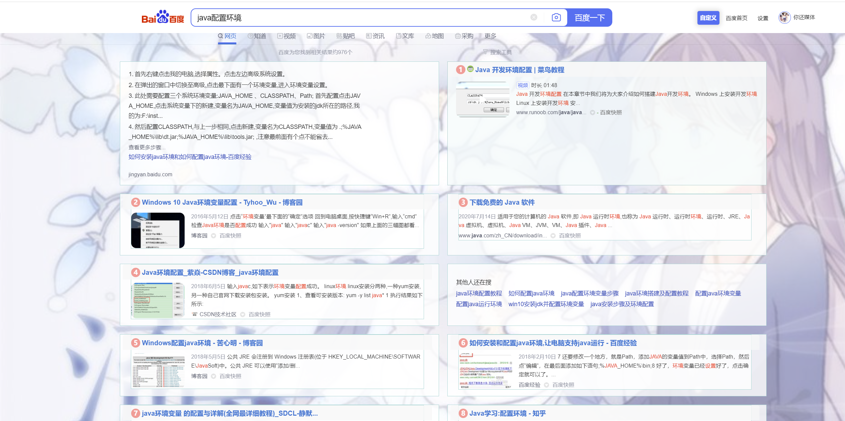The image size is (845, 421).
Task: Open 下载免费的 Java 软件 result link
Action: coord(502,202)
